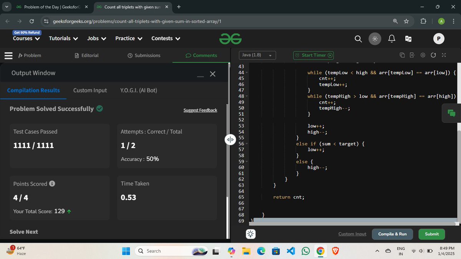This screenshot has height=259, width=461.
Task: Open the browser extensions puzzle icon
Action: [423, 21]
